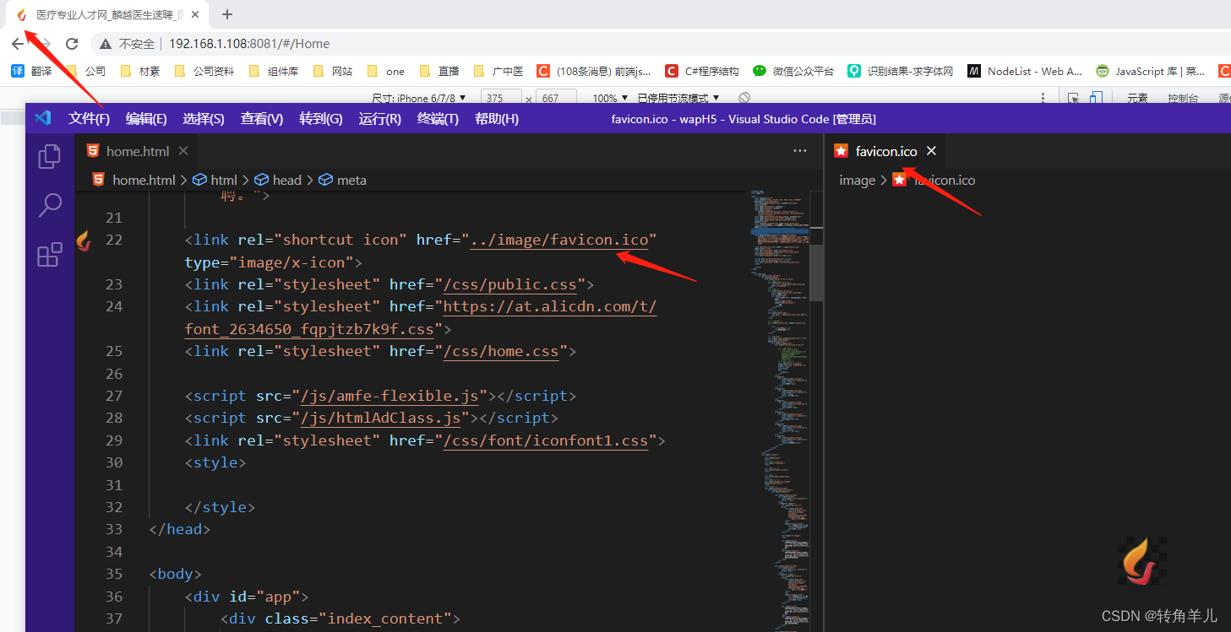Open 终端(T) menu in VS Code
This screenshot has width=1231, height=632.
pos(438,119)
